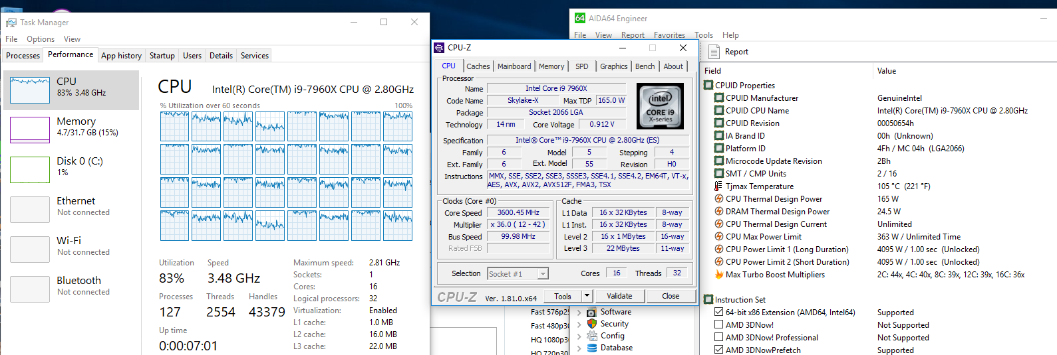Toggle AMD 3DNow! Professional checkbox
Image resolution: width=1057 pixels, height=355 pixels.
[x=719, y=337]
